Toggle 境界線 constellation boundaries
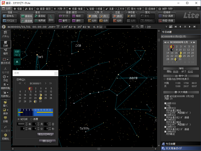201x151 pixels. tap(40, 21)
